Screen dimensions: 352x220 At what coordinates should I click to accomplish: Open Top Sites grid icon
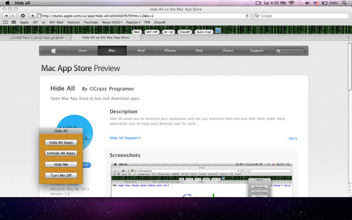coord(14,22)
